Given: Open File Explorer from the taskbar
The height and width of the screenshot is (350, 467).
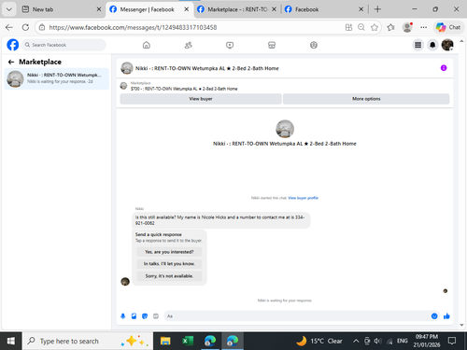Looking at the screenshot, I should (165, 341).
